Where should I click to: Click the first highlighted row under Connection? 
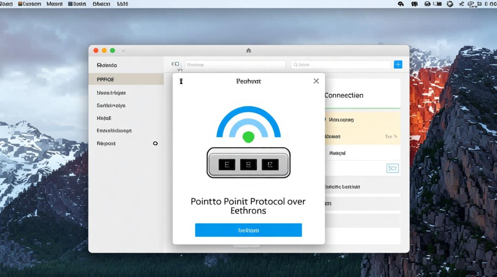362,120
